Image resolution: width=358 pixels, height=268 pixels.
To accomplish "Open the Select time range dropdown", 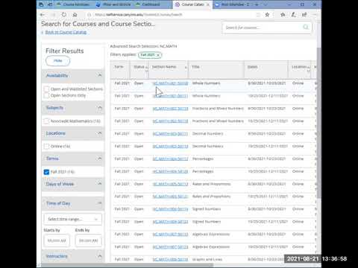I will coord(73,219).
